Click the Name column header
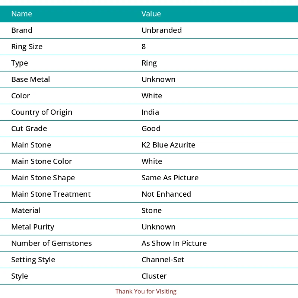 [22, 14]
